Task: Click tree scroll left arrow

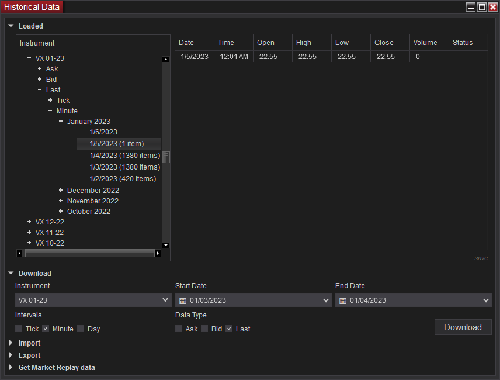Action: (20, 253)
